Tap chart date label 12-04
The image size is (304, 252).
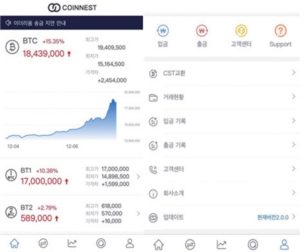[13, 146]
